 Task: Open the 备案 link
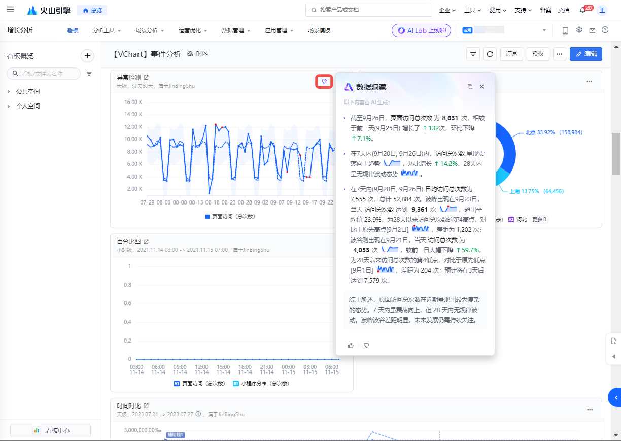(x=546, y=10)
